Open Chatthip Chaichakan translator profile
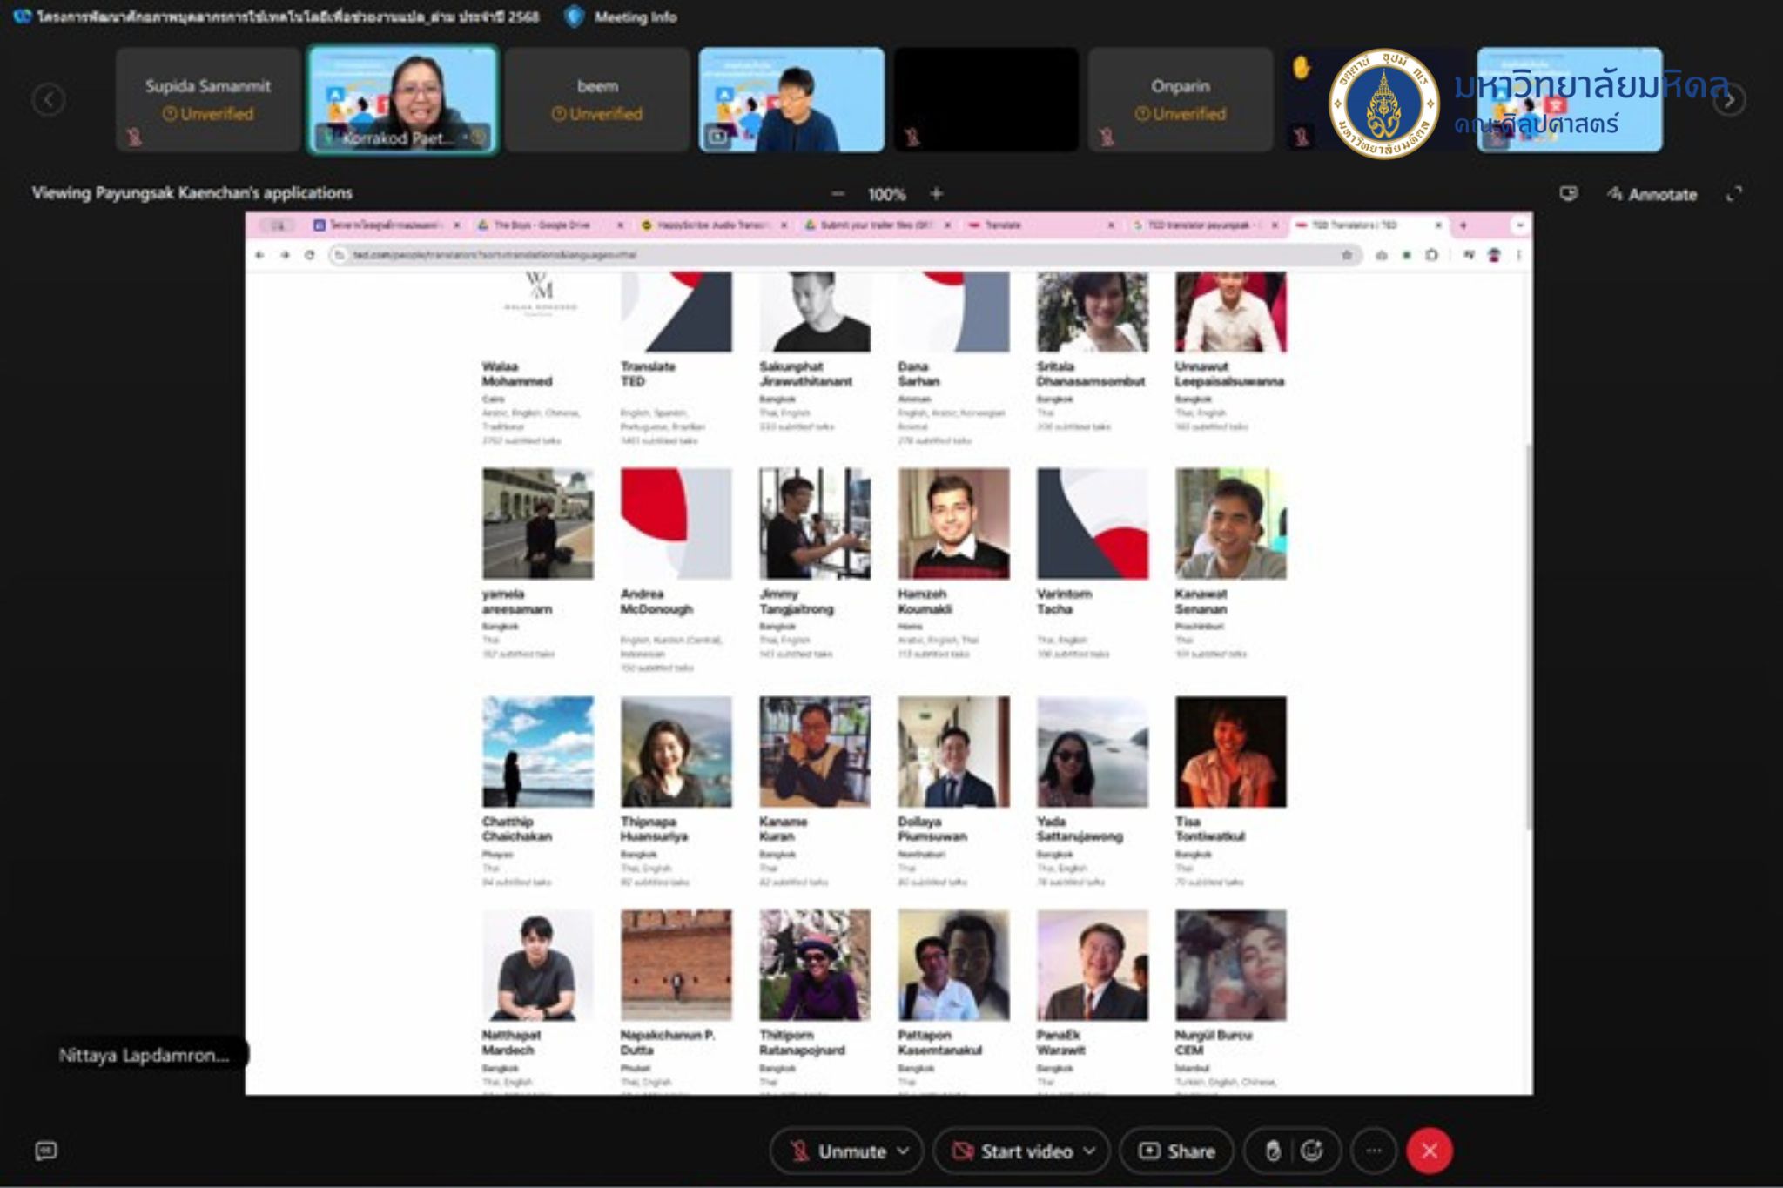Screen dimensions: 1783x1188 point(516,829)
